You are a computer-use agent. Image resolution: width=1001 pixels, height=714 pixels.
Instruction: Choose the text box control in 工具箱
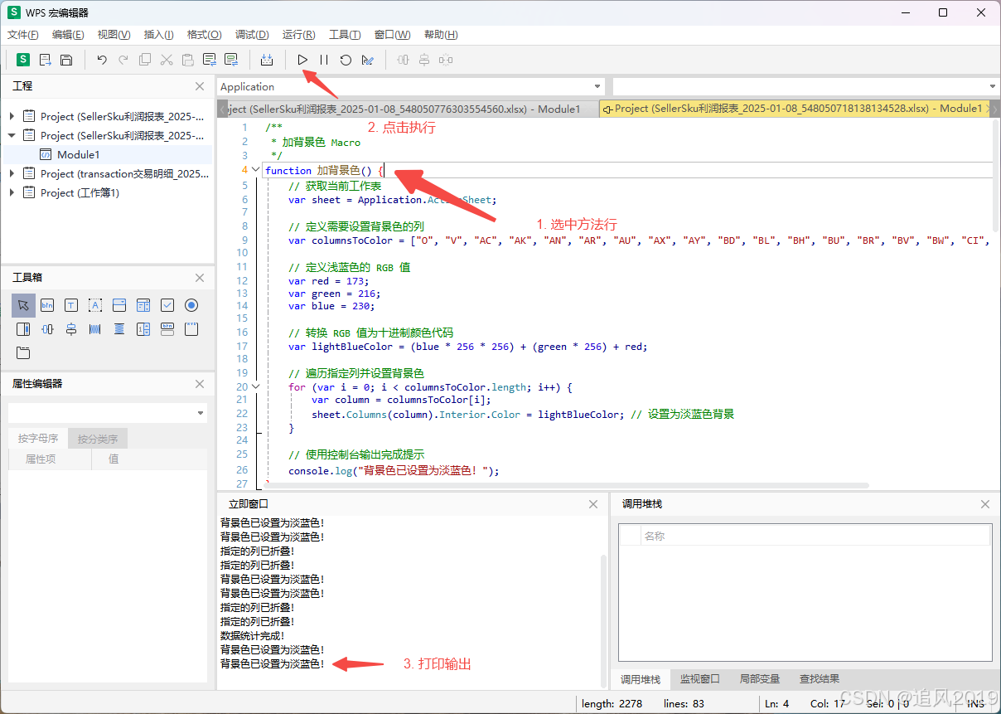point(71,305)
